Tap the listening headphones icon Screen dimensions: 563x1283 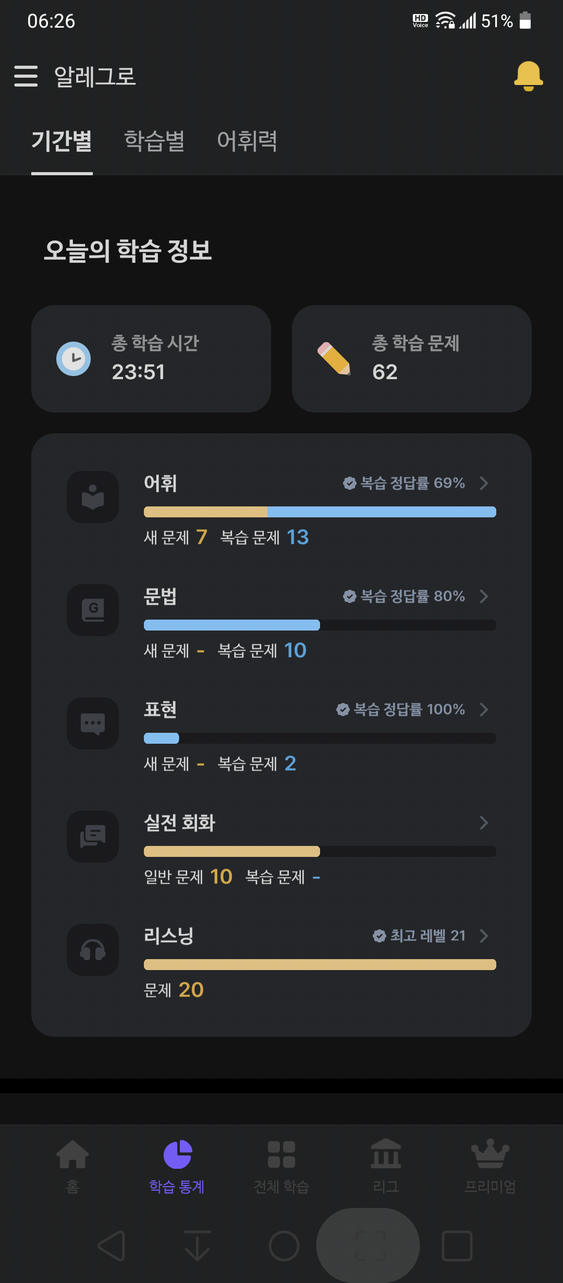93,950
